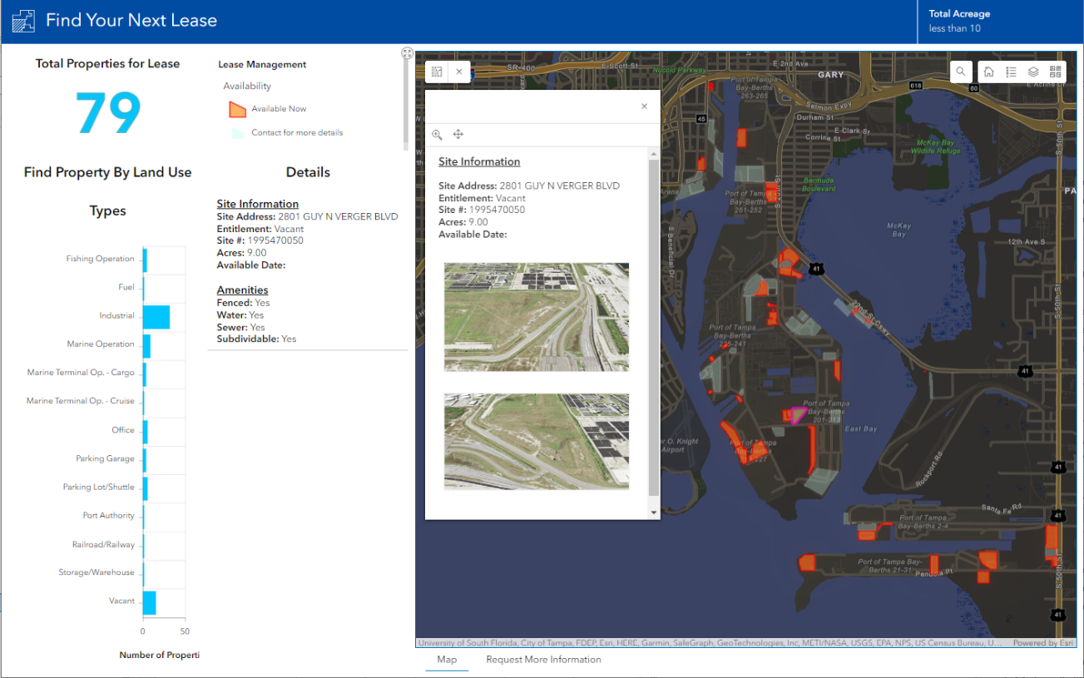Return to default extent with the Home icon
Screen dimensions: 1084x678
[988, 72]
